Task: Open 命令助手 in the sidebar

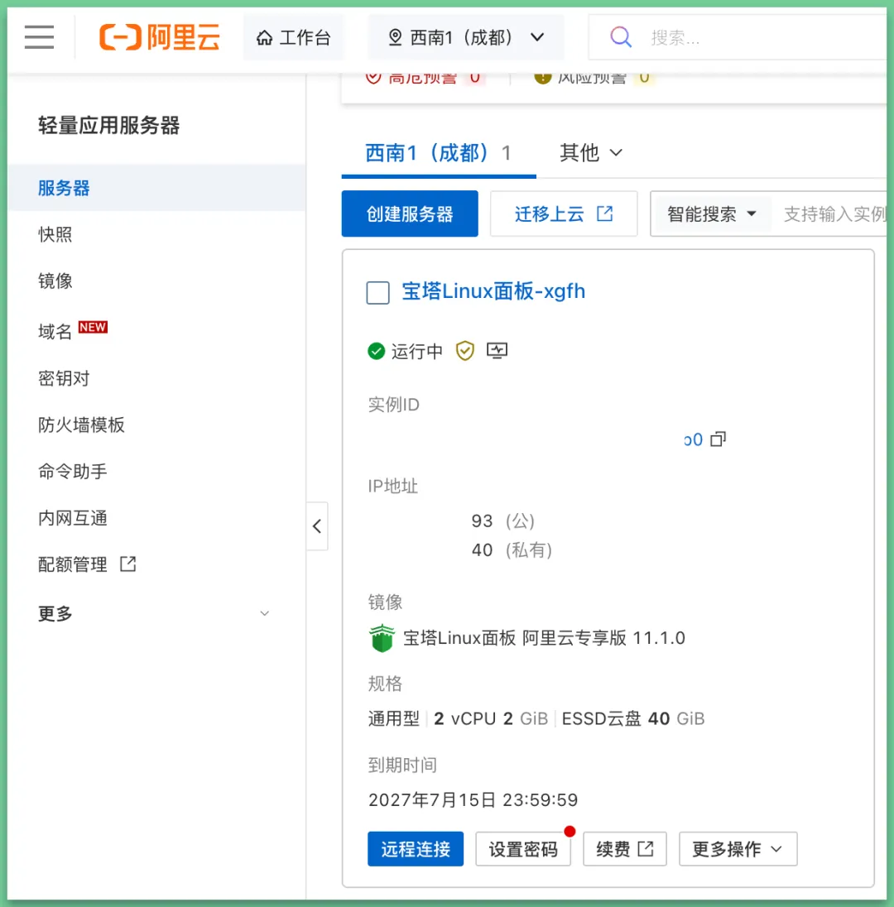Action: (x=72, y=472)
